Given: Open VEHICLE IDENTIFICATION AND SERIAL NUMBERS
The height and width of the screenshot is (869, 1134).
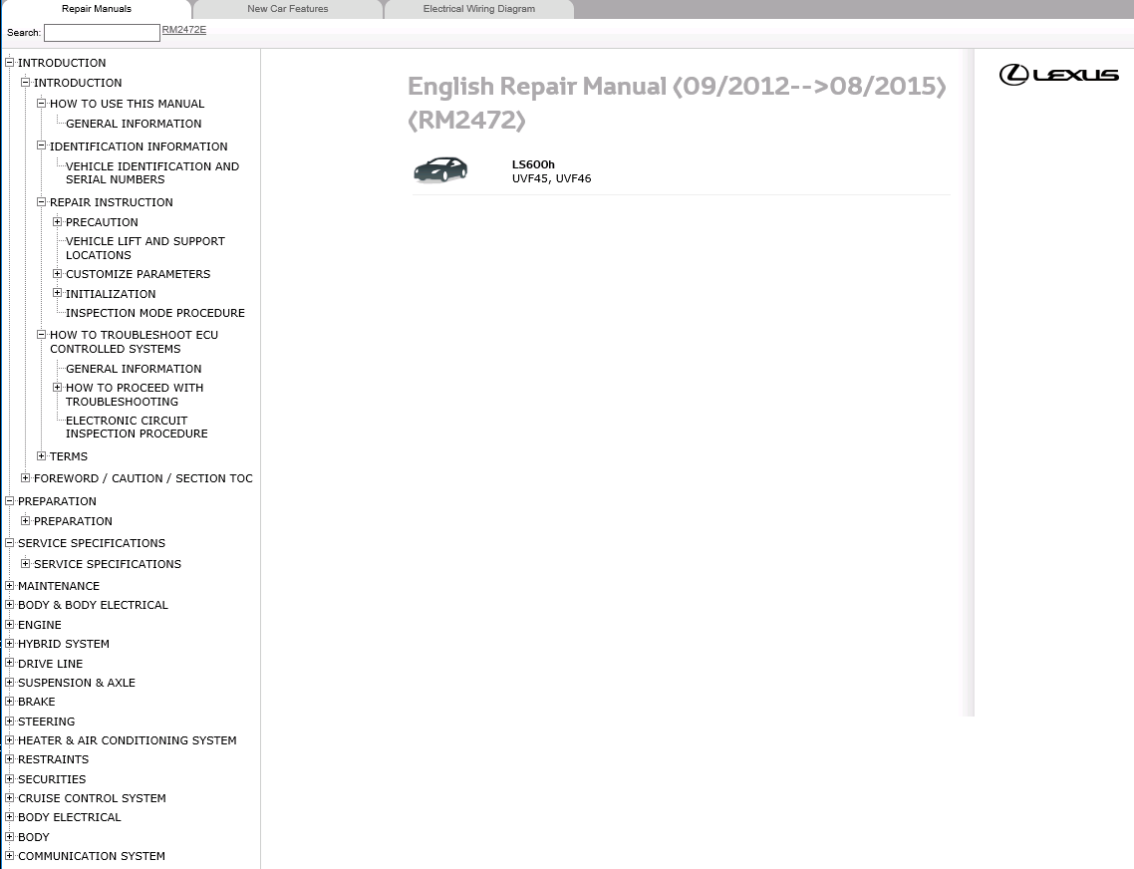Looking at the screenshot, I should [152, 173].
